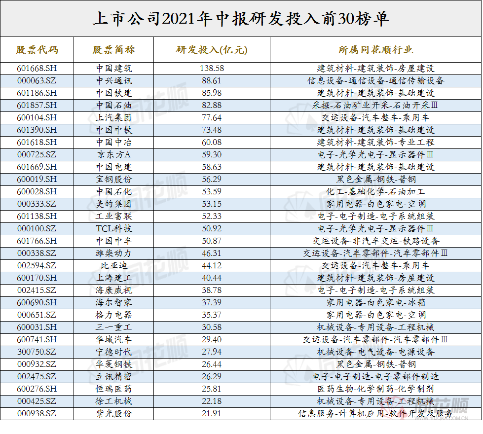
Task: Click the value 40.44
Action: point(212,278)
